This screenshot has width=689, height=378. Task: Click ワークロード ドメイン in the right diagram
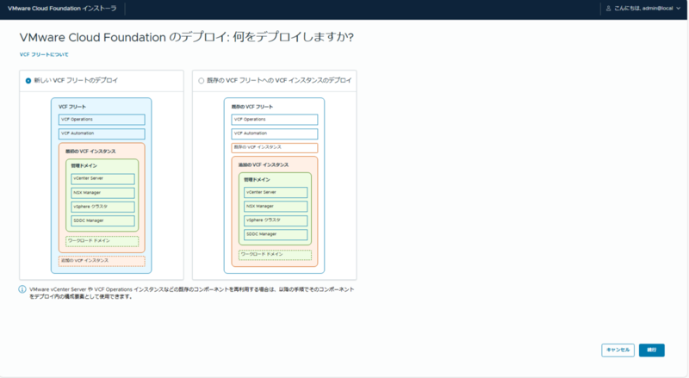(275, 255)
